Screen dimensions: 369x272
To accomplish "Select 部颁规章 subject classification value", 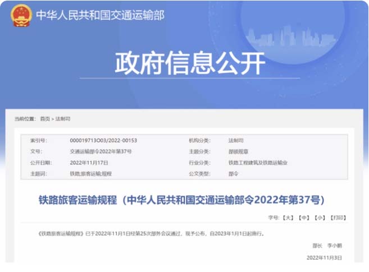I will point(238,151).
